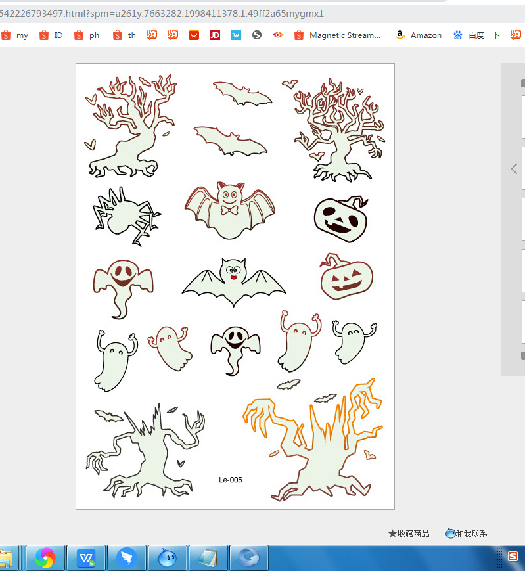Expand the side panel left chevron arrow
The width and height of the screenshot is (525, 571).
pos(514,169)
